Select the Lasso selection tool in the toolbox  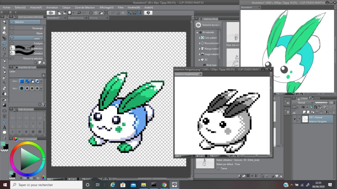pyautogui.click(x=4, y=44)
